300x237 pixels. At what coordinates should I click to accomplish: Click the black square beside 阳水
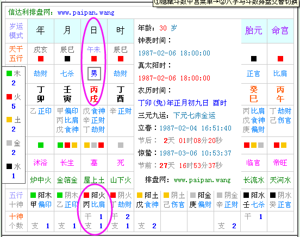coord(246,195)
